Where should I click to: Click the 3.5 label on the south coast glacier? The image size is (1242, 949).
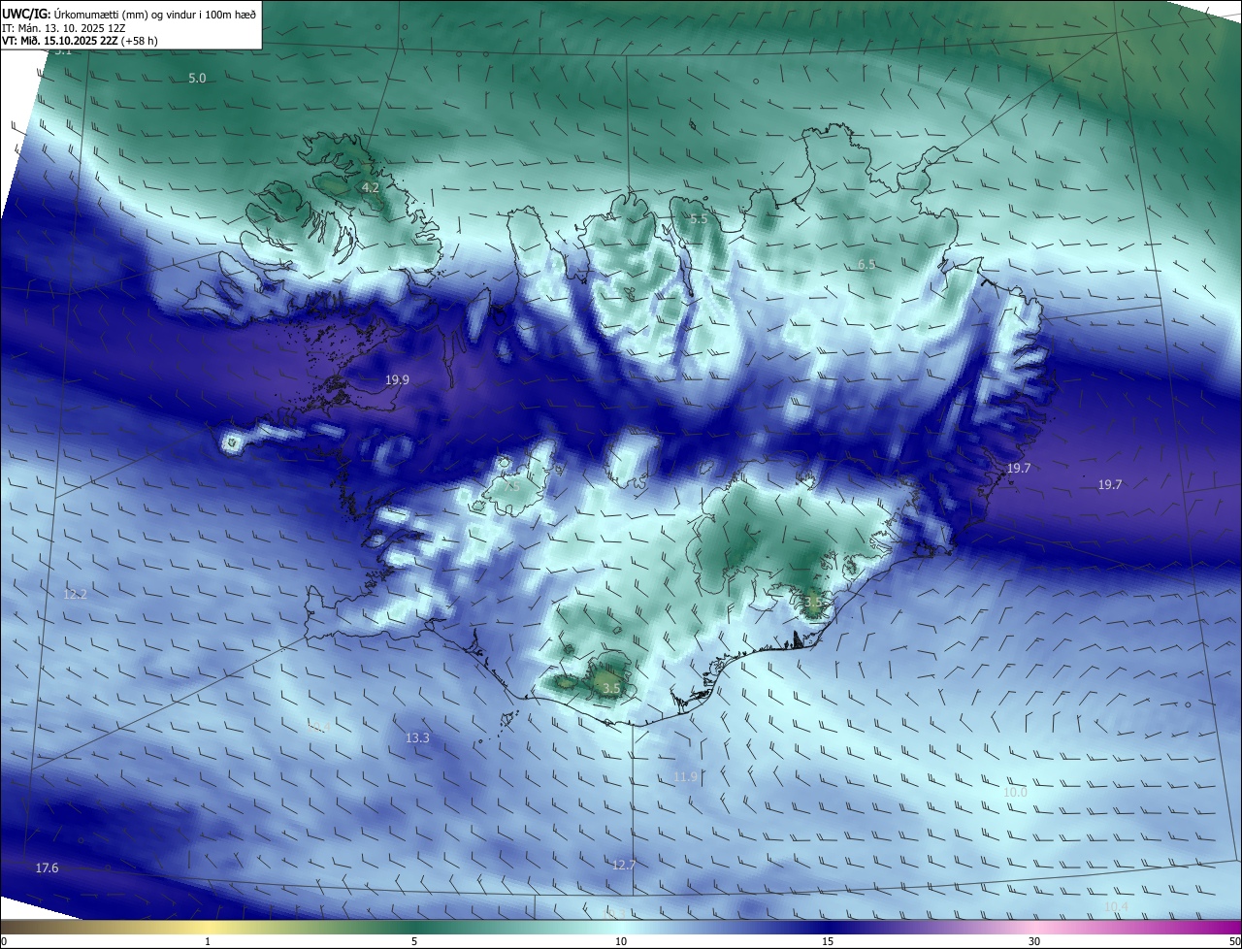[x=611, y=689]
